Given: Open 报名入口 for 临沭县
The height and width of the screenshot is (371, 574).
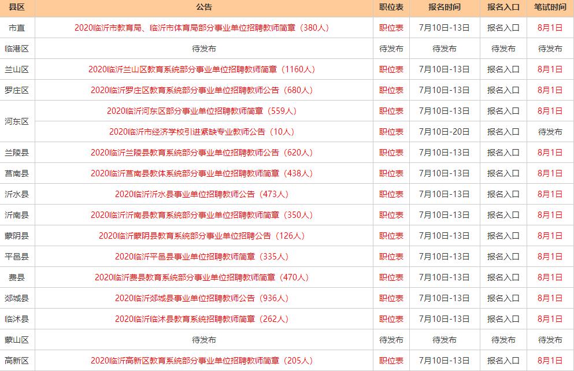Looking at the screenshot, I should coord(502,319).
